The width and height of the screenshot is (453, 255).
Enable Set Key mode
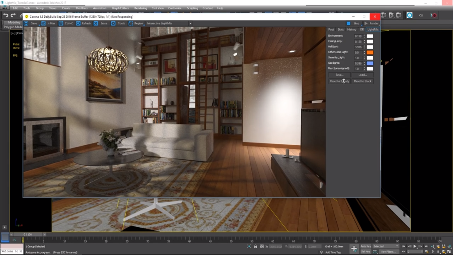click(x=366, y=251)
